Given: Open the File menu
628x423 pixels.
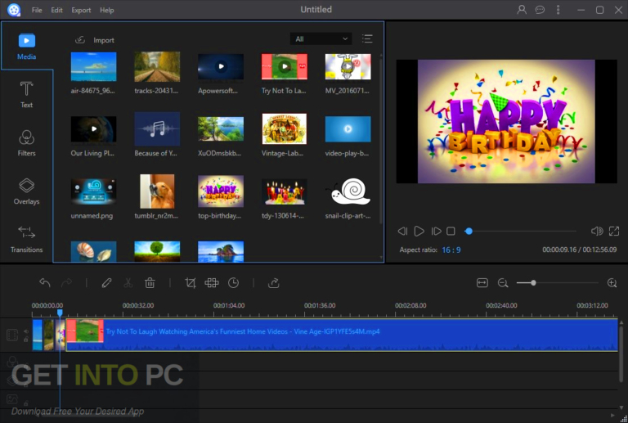Looking at the screenshot, I should point(37,10).
